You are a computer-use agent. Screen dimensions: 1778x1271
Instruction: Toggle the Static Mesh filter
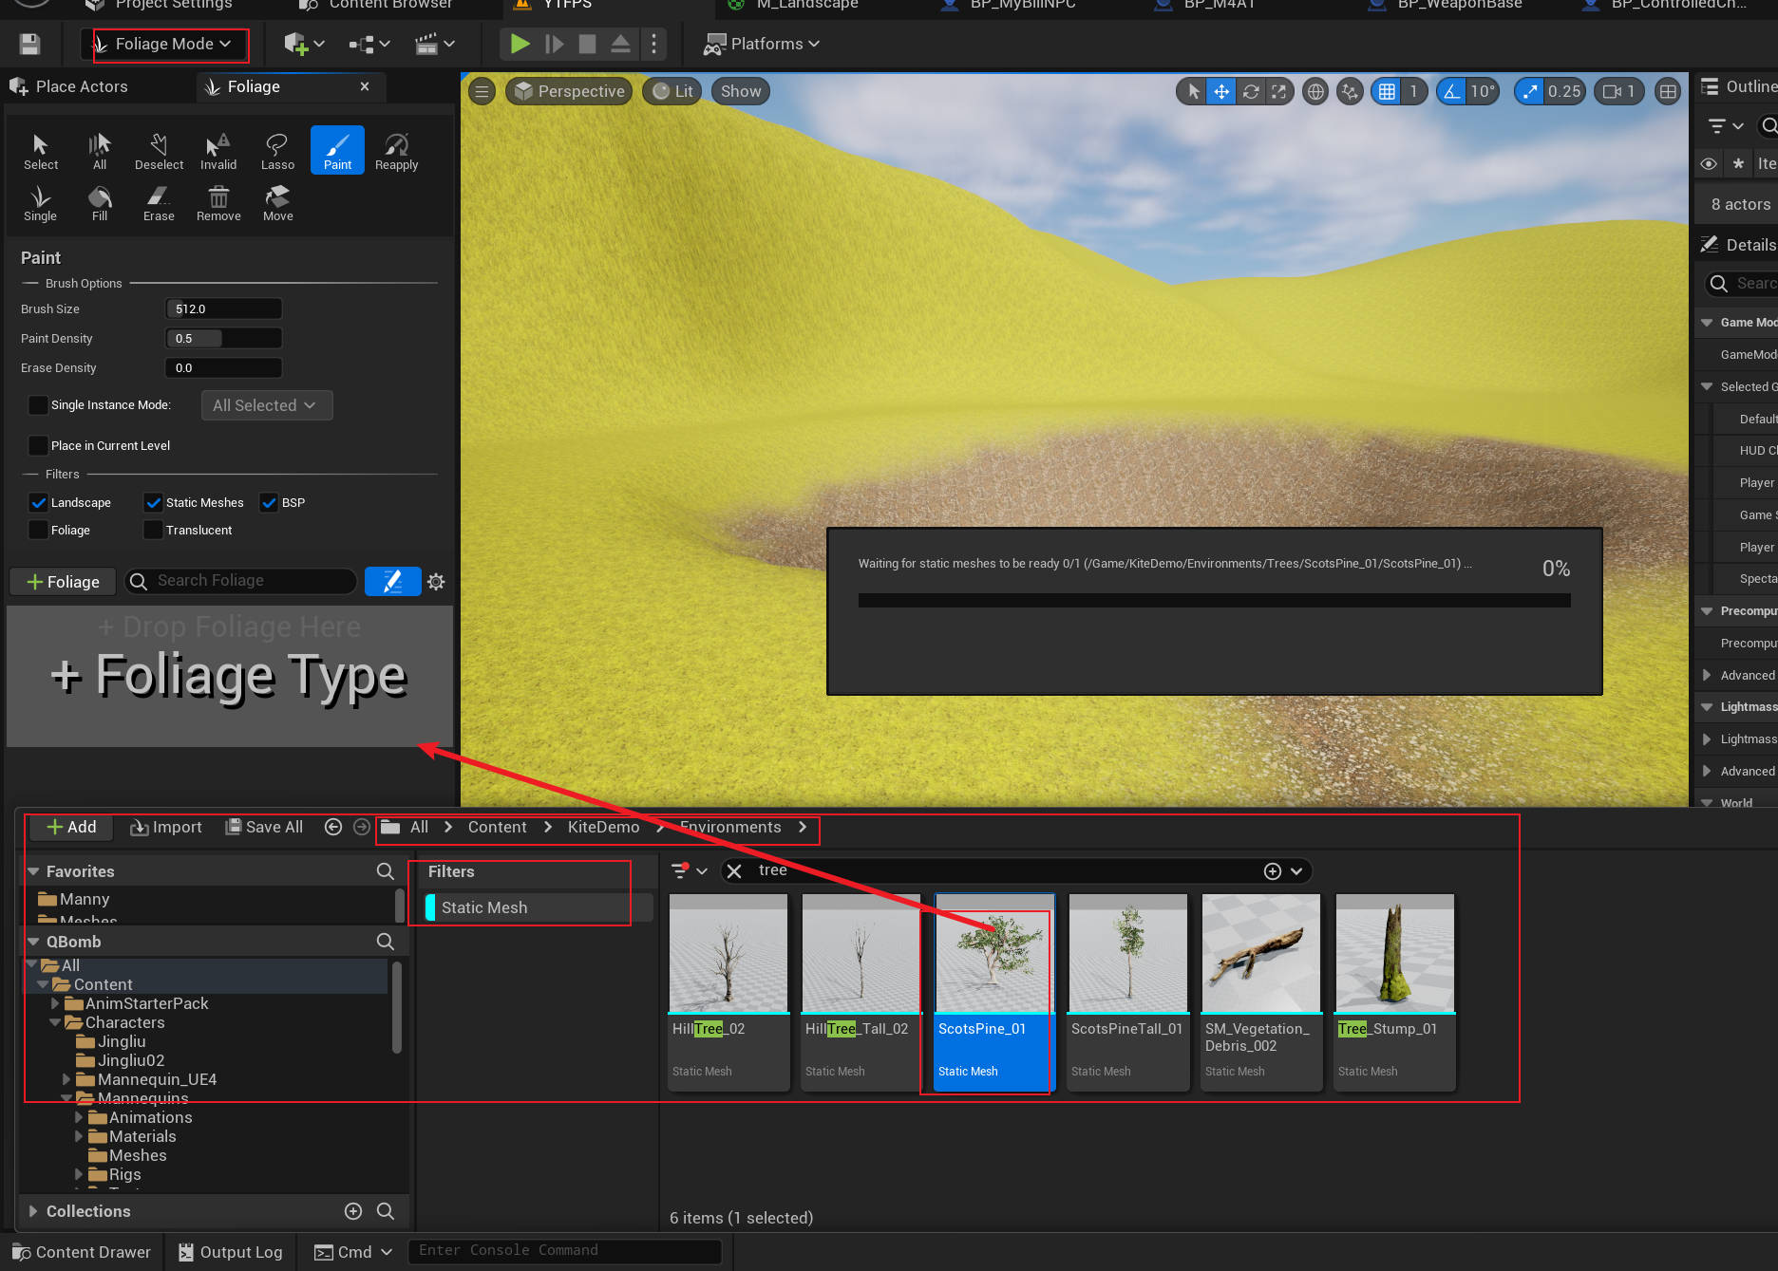[538, 907]
